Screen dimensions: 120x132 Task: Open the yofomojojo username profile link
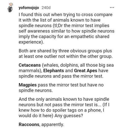[29, 8]
